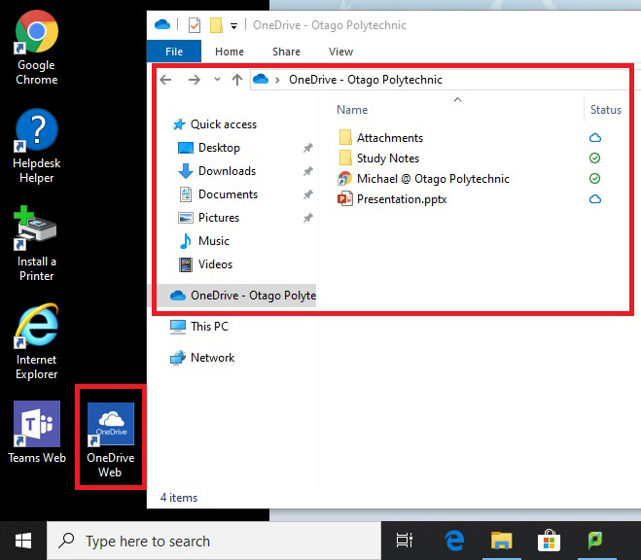Switch to the View ribbon tab
This screenshot has height=560, width=641.
click(x=340, y=52)
